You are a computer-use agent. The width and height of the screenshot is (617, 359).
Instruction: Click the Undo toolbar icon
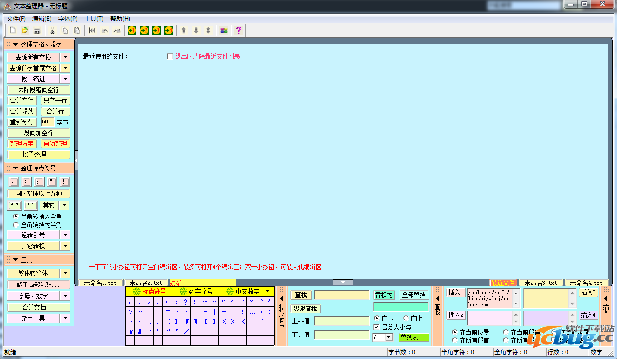(x=104, y=30)
